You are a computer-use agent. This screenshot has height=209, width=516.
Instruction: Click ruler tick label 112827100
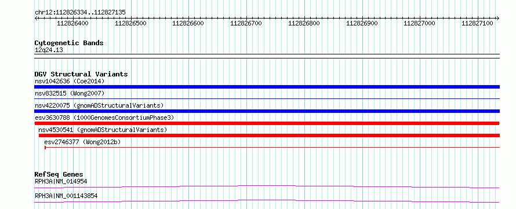[x=477, y=23]
